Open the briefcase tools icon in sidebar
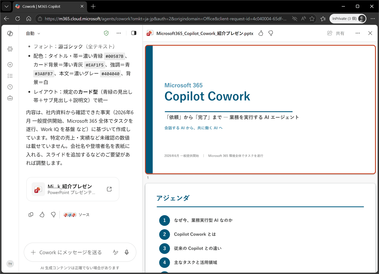The height and width of the screenshot is (274, 379). tap(10, 98)
